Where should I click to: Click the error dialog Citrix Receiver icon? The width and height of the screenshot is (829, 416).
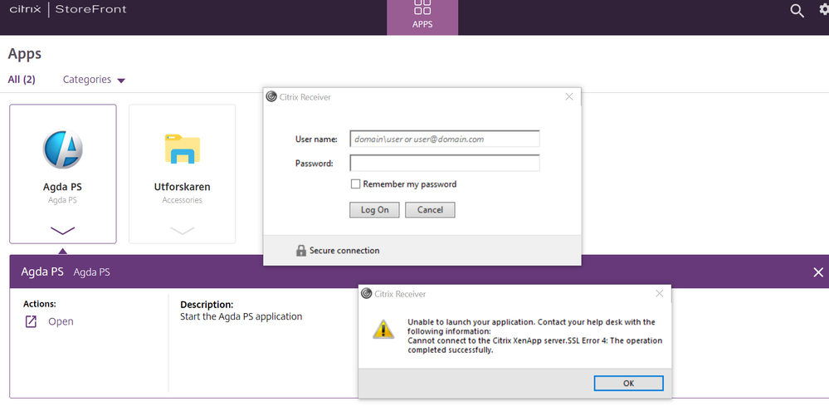[x=367, y=293]
